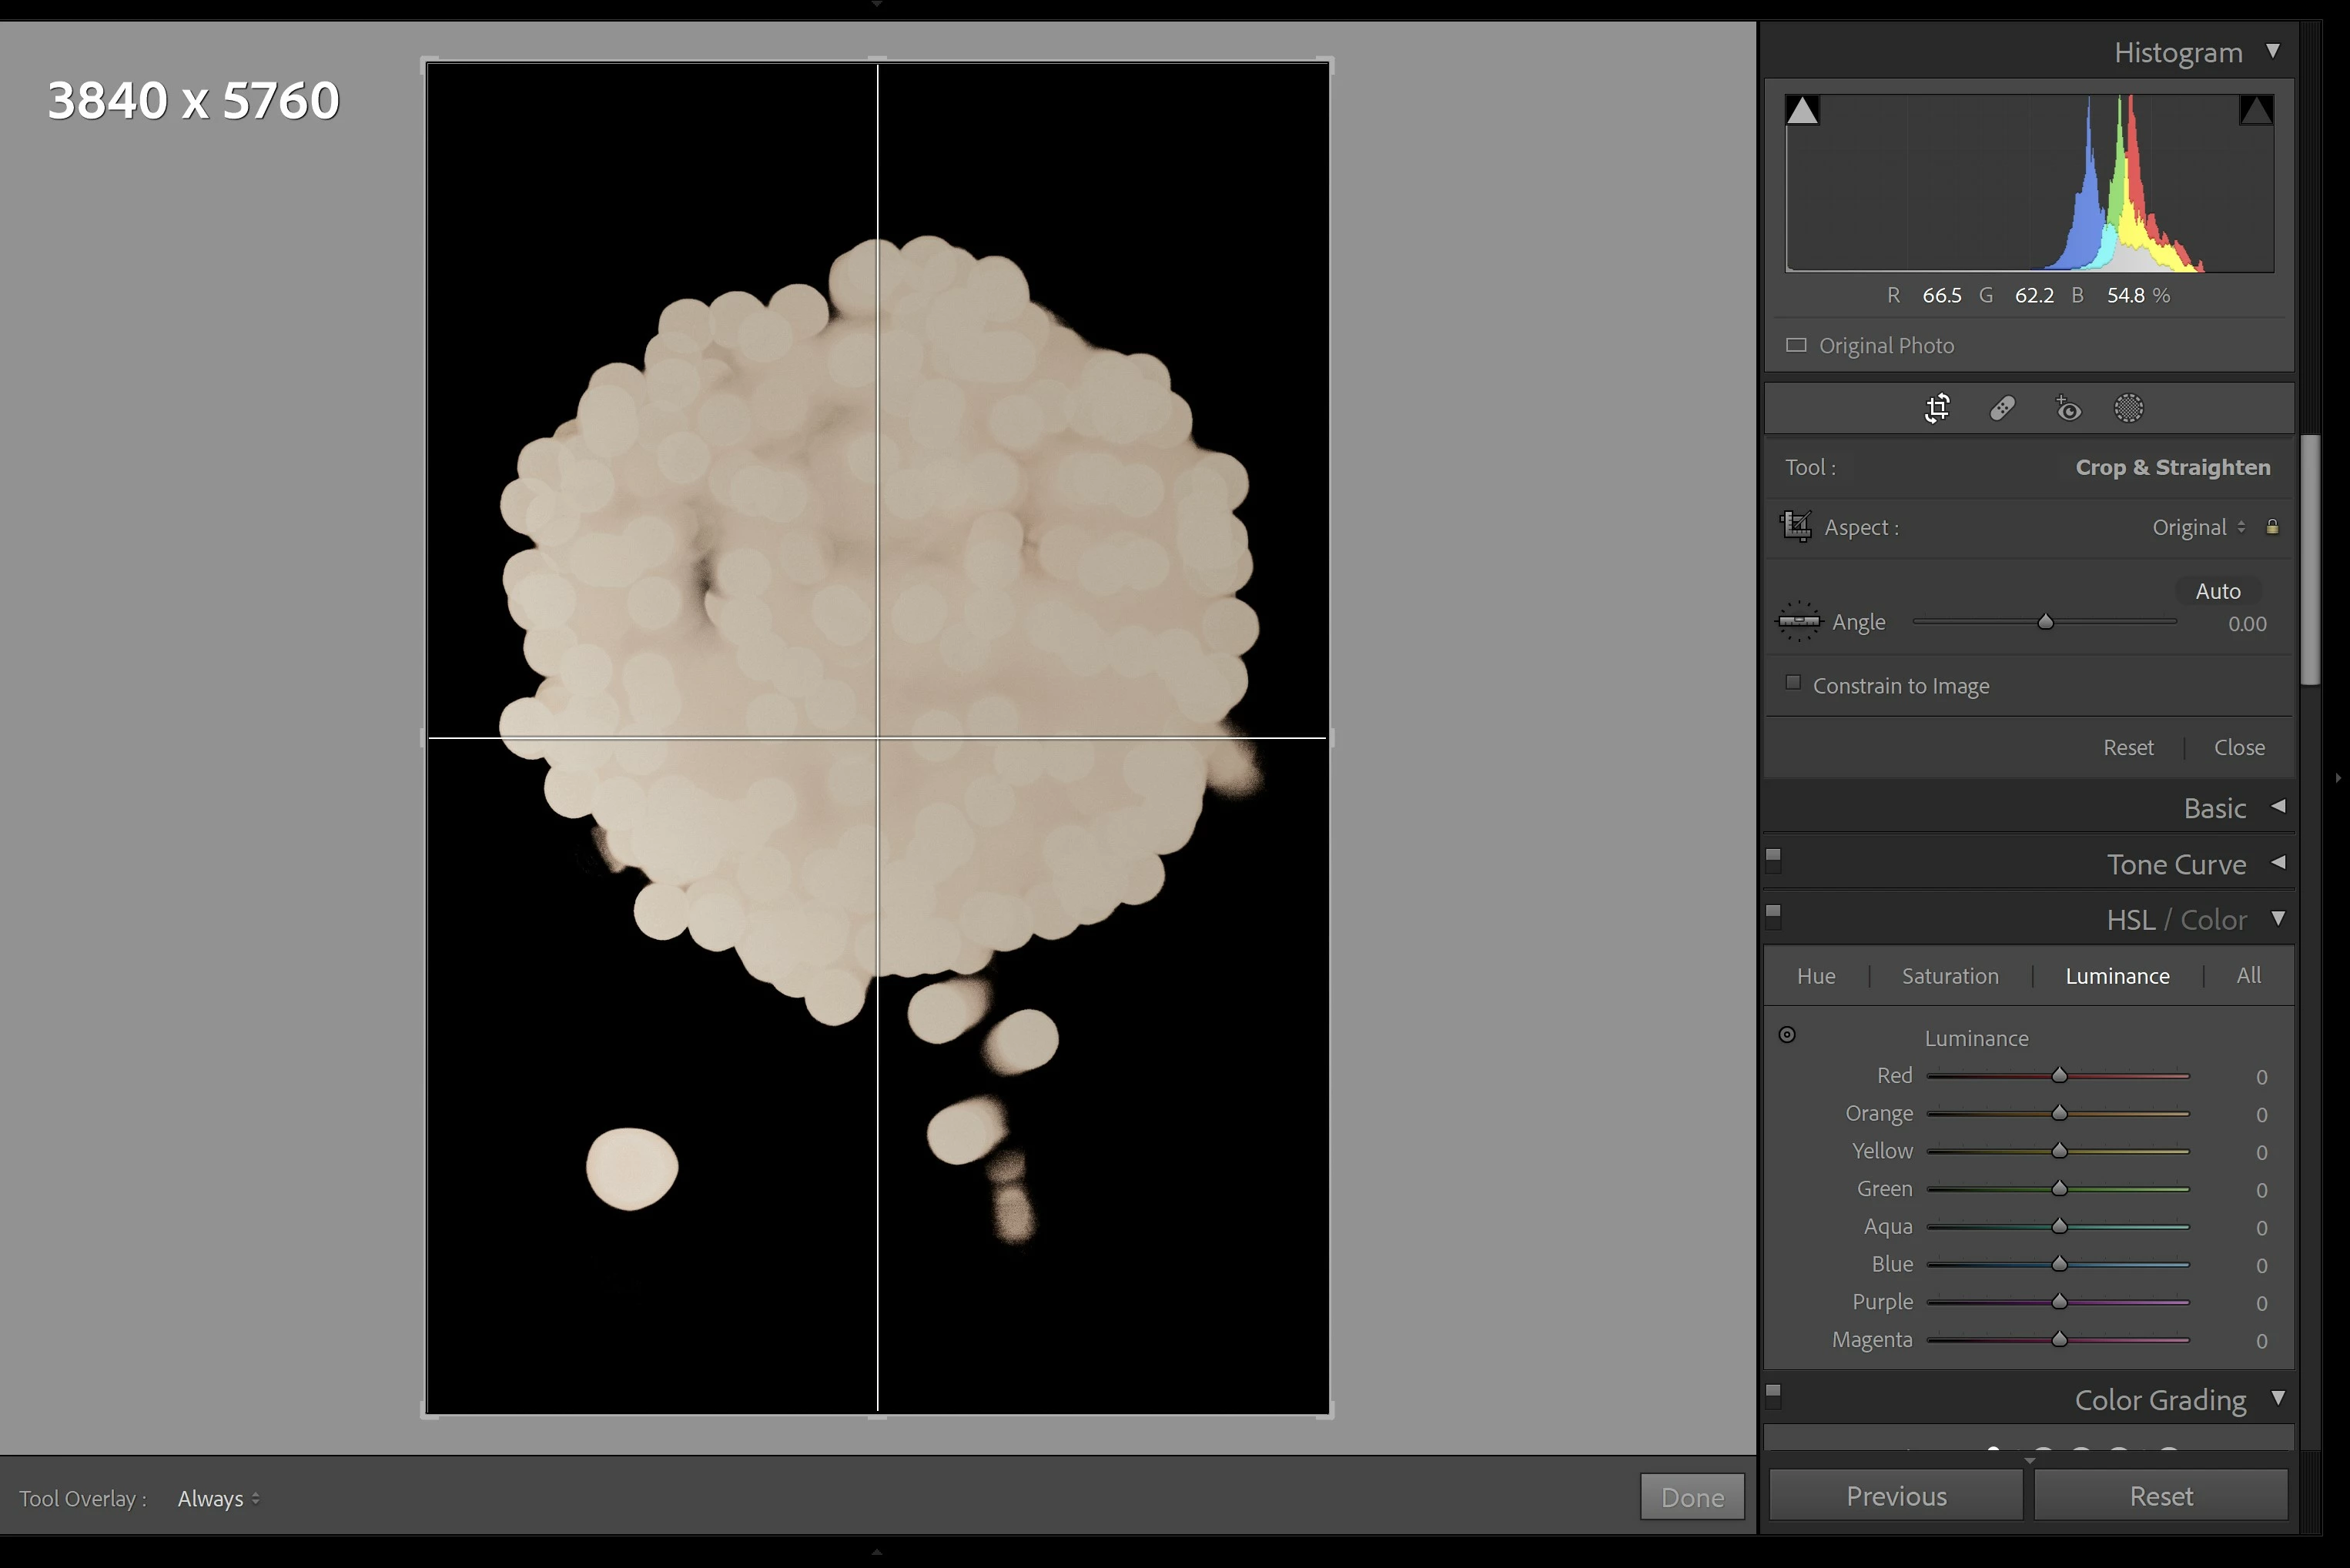2350x1568 pixels.
Task: Select the Red Eye Correction tool
Action: coord(2067,408)
